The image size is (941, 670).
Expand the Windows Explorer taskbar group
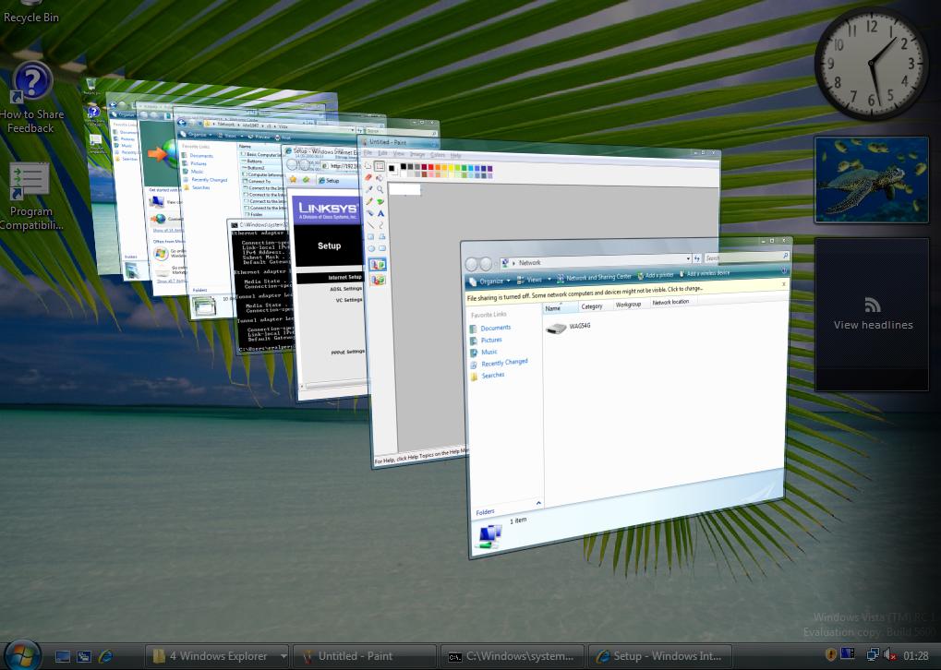(x=284, y=656)
